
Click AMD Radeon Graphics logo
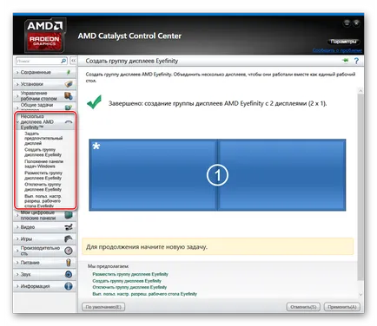tap(44, 36)
